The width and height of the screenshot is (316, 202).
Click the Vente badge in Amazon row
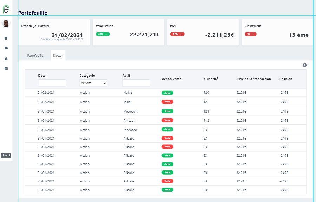click(x=167, y=120)
